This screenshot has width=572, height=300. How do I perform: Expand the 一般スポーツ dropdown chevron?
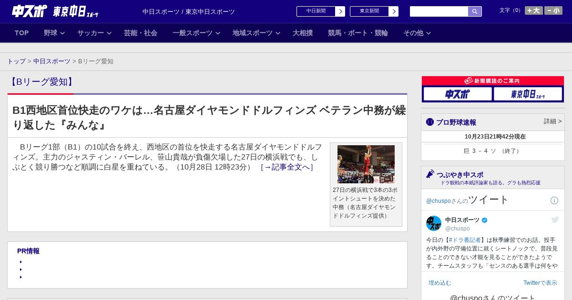click(x=218, y=33)
